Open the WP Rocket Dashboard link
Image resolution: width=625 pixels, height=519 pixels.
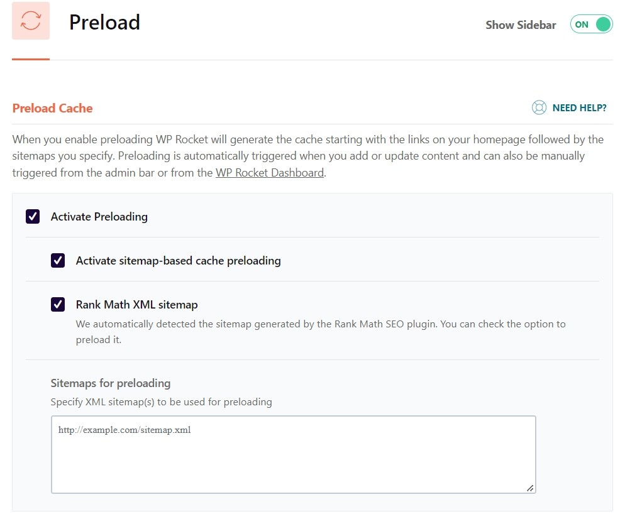tap(270, 173)
